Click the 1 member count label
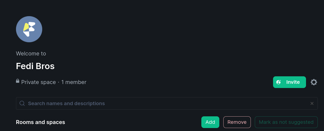 pyautogui.click(x=74, y=82)
